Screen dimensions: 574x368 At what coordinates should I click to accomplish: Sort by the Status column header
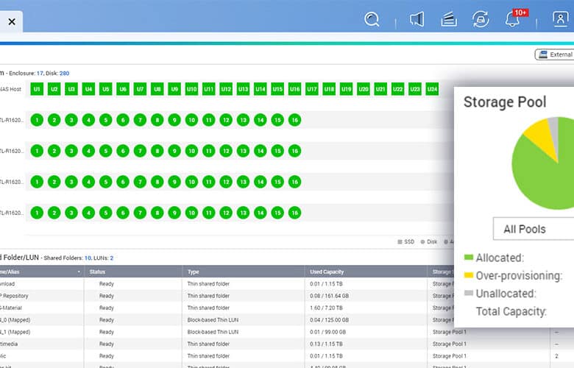pos(97,272)
